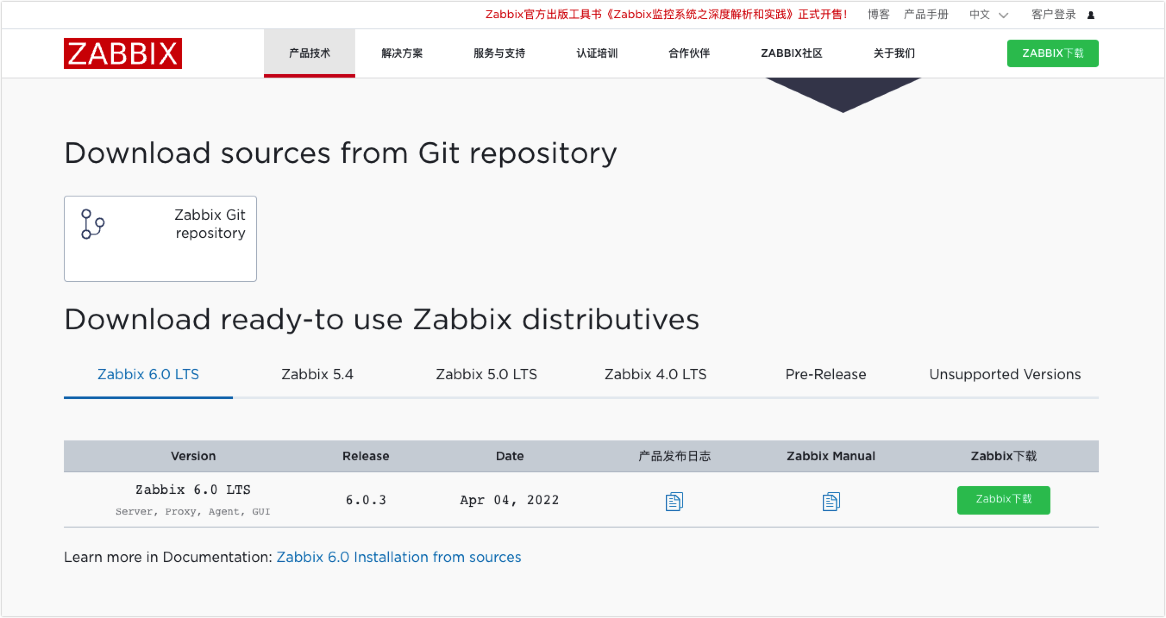The width and height of the screenshot is (1166, 618).
Task: Open the 服务与支持 menu
Action: click(499, 53)
